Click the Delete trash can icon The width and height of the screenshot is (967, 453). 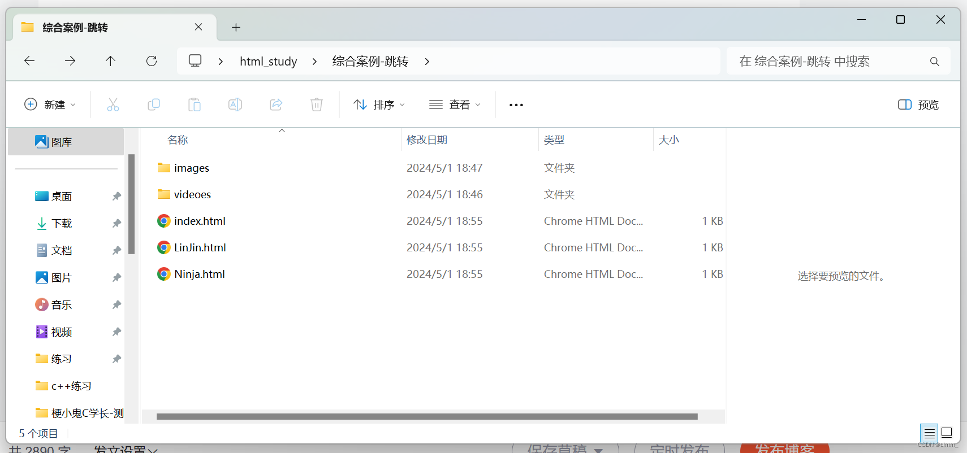coord(317,104)
